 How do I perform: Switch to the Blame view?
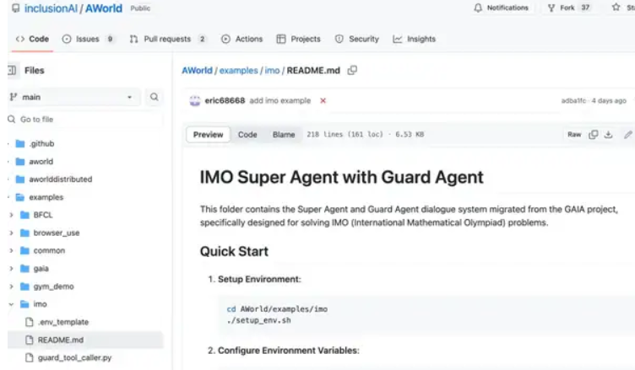(x=284, y=135)
